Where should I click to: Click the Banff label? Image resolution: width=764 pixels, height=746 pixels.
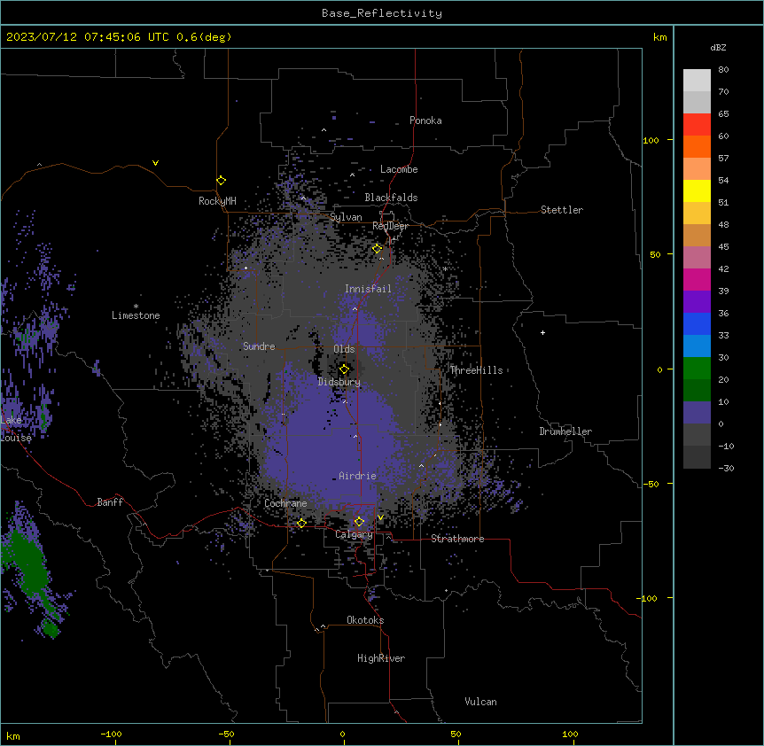(x=110, y=502)
